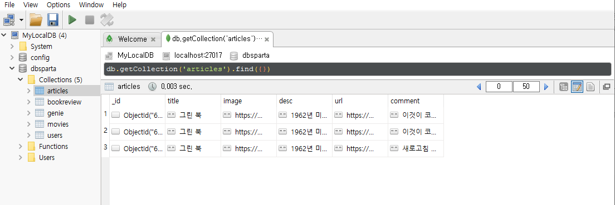615x205 pixels.
Task: Expand the Users folder
Action: click(21, 158)
